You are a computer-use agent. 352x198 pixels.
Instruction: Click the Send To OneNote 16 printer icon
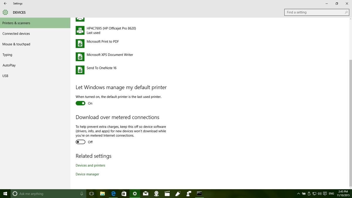pos(80,70)
